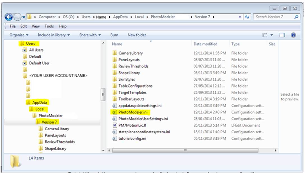Open the Share with dropdown
Screen dimensions: 306x173
tap(90, 35)
